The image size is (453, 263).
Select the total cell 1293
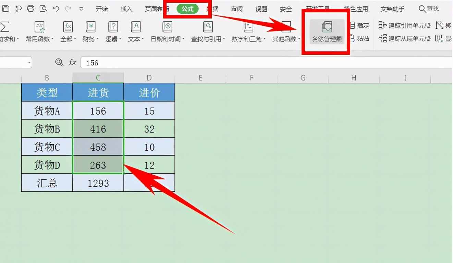click(x=98, y=183)
